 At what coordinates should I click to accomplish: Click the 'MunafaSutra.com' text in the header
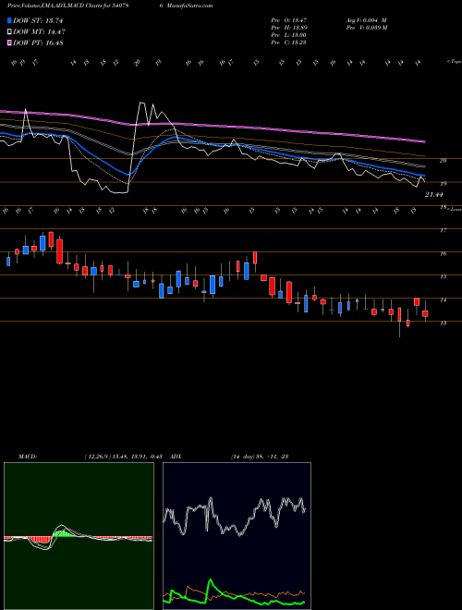coord(188,6)
